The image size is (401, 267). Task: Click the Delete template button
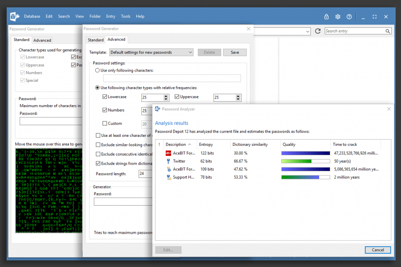(209, 52)
